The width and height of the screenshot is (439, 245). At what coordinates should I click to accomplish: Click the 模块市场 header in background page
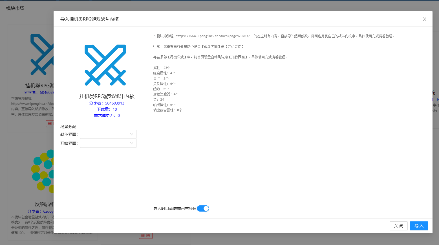pyautogui.click(x=15, y=8)
